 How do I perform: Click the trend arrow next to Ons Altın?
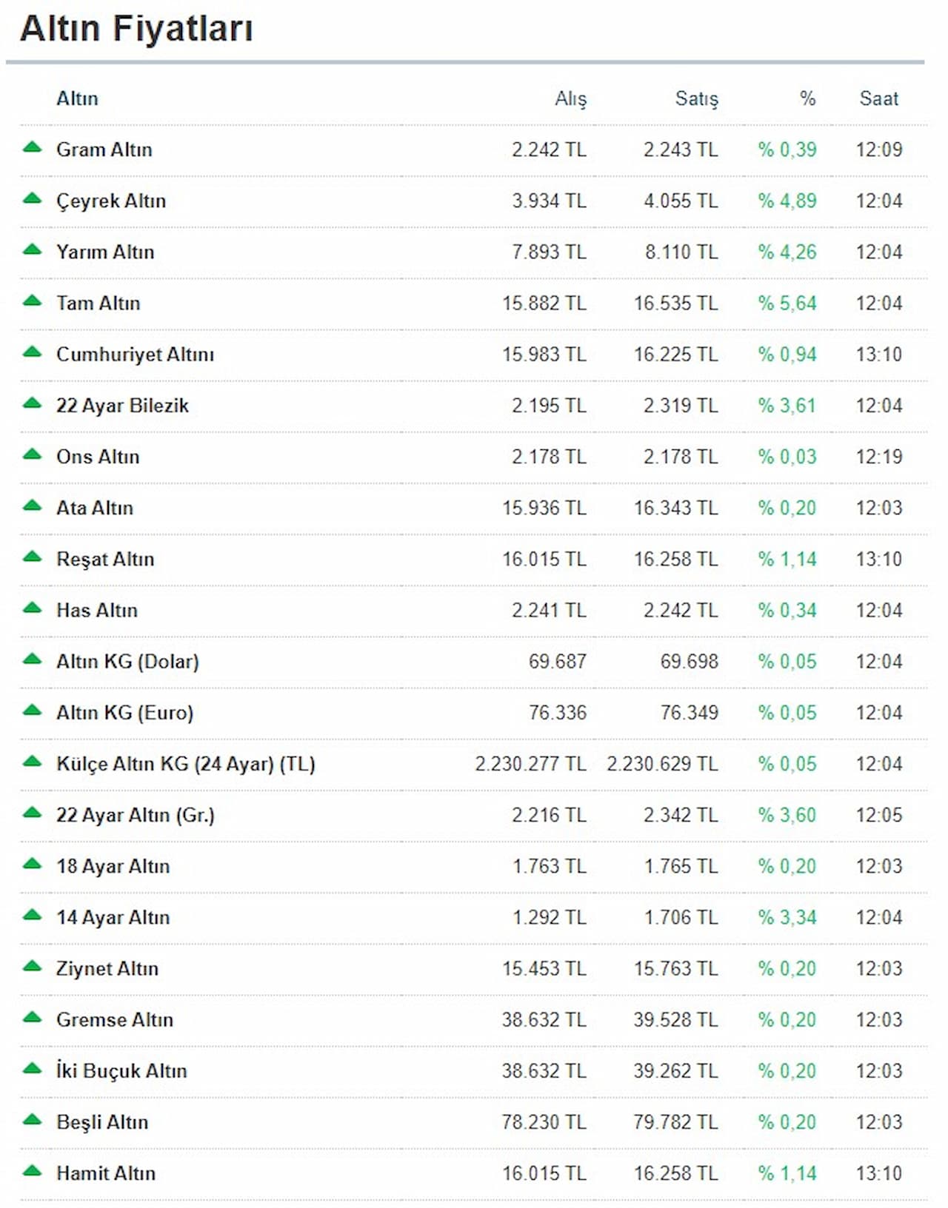[x=32, y=454]
